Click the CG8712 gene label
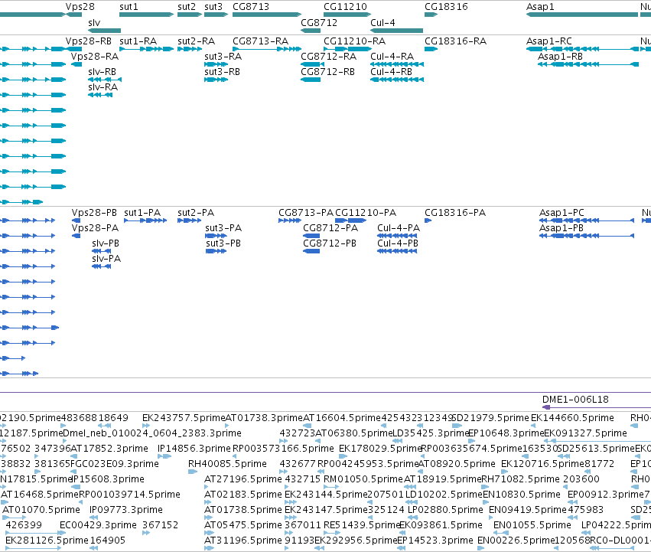651x552 pixels. coord(319,22)
